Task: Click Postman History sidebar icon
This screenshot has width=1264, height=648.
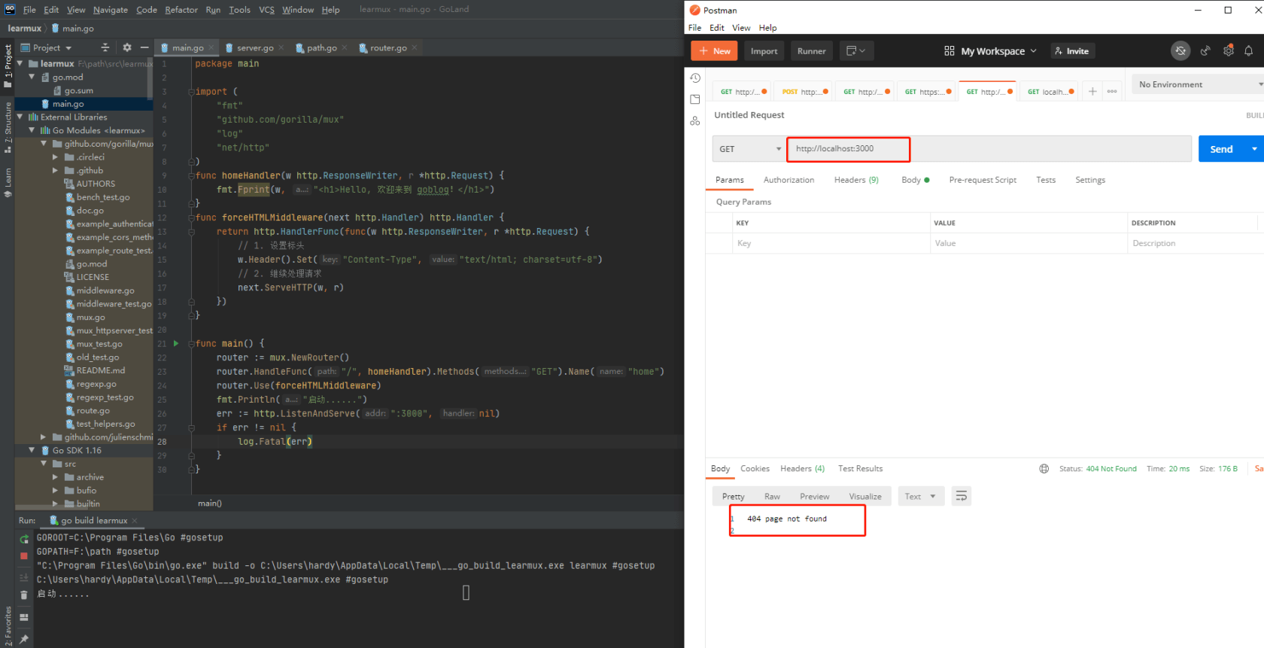Action: [695, 78]
